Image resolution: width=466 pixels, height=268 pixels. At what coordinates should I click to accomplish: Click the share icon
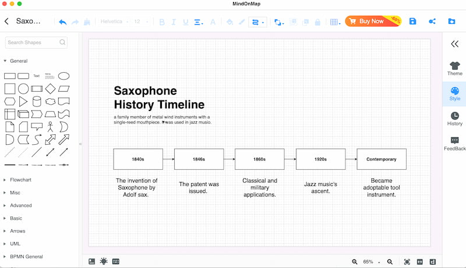(432, 21)
